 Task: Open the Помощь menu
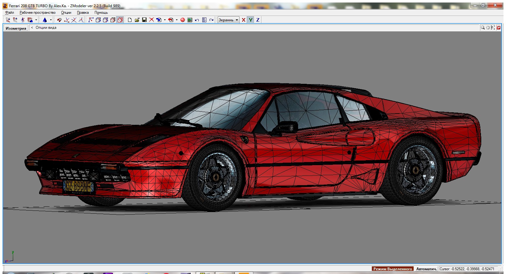(101, 13)
